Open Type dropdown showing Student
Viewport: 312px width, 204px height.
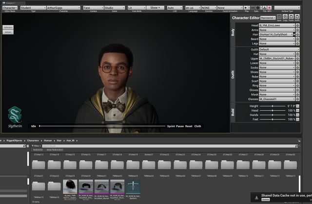tap(33, 8)
